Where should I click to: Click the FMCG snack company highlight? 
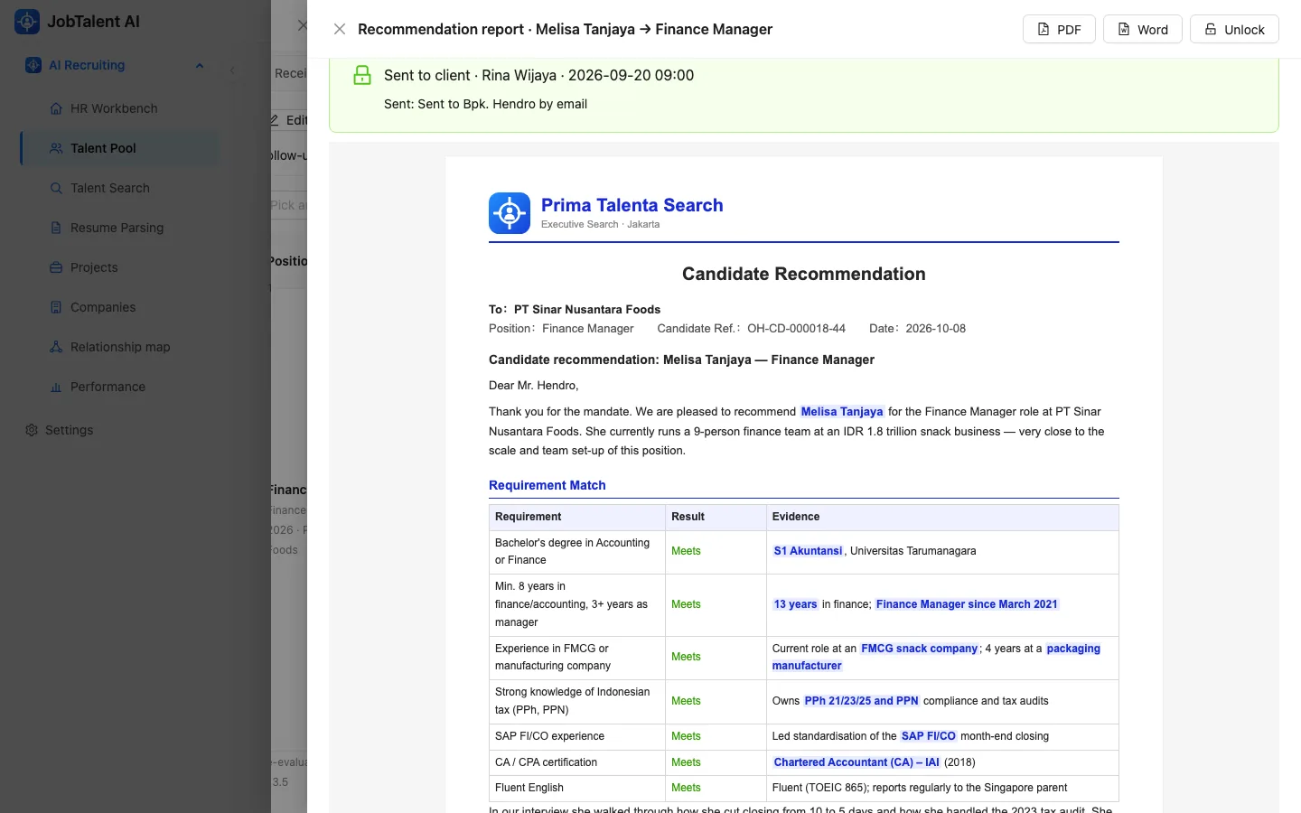pyautogui.click(x=919, y=649)
